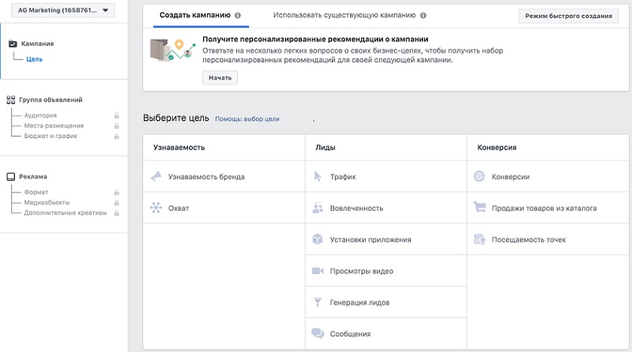632x352 pixels.
Task: Click the Группа объявлений grid icon
Action: (x=11, y=100)
